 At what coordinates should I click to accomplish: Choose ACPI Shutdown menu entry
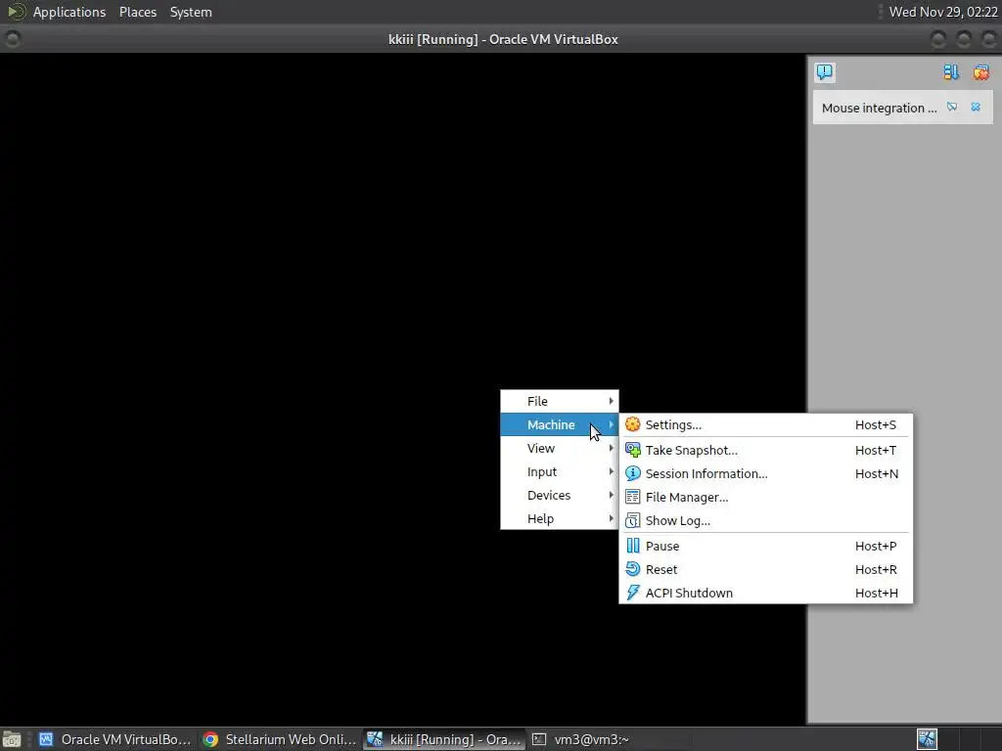point(765,594)
